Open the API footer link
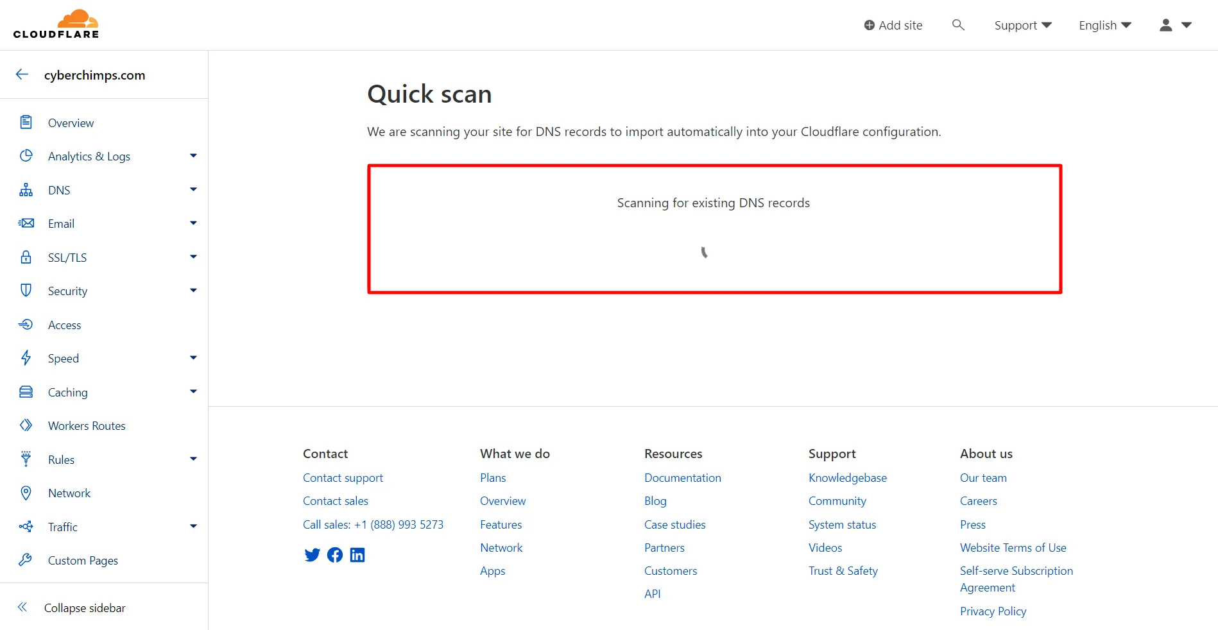 tap(652, 594)
